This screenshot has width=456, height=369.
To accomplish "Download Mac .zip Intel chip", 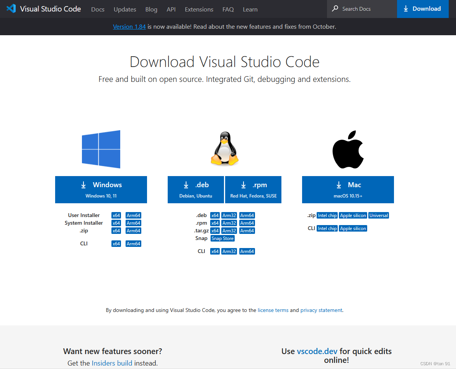I will (327, 216).
